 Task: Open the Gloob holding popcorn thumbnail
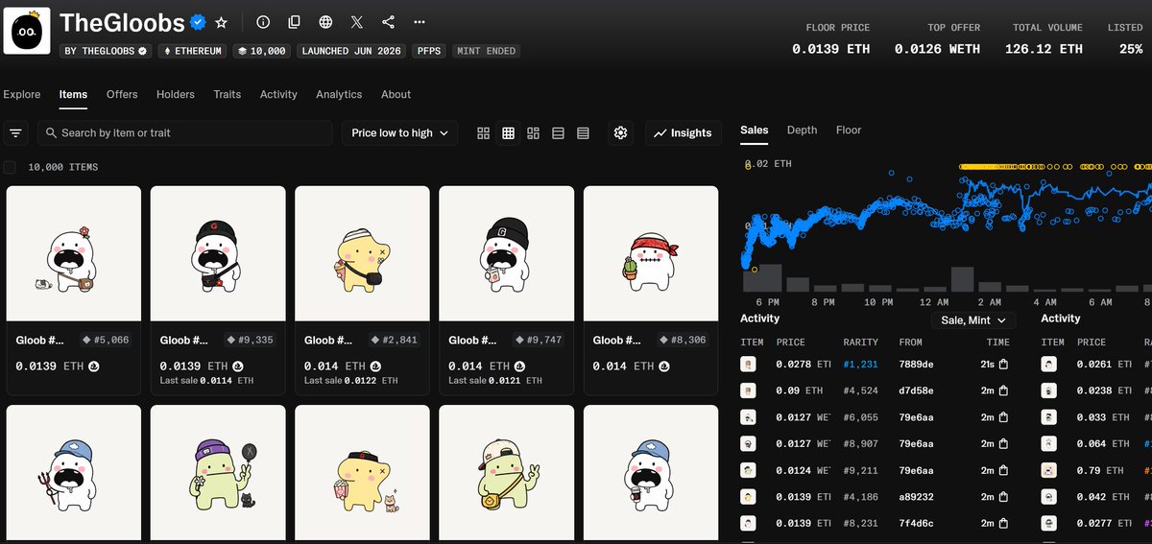[x=362, y=474]
